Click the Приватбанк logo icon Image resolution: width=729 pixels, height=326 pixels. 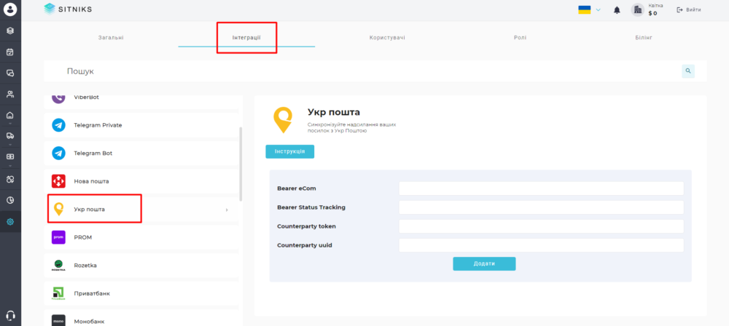[58, 293]
